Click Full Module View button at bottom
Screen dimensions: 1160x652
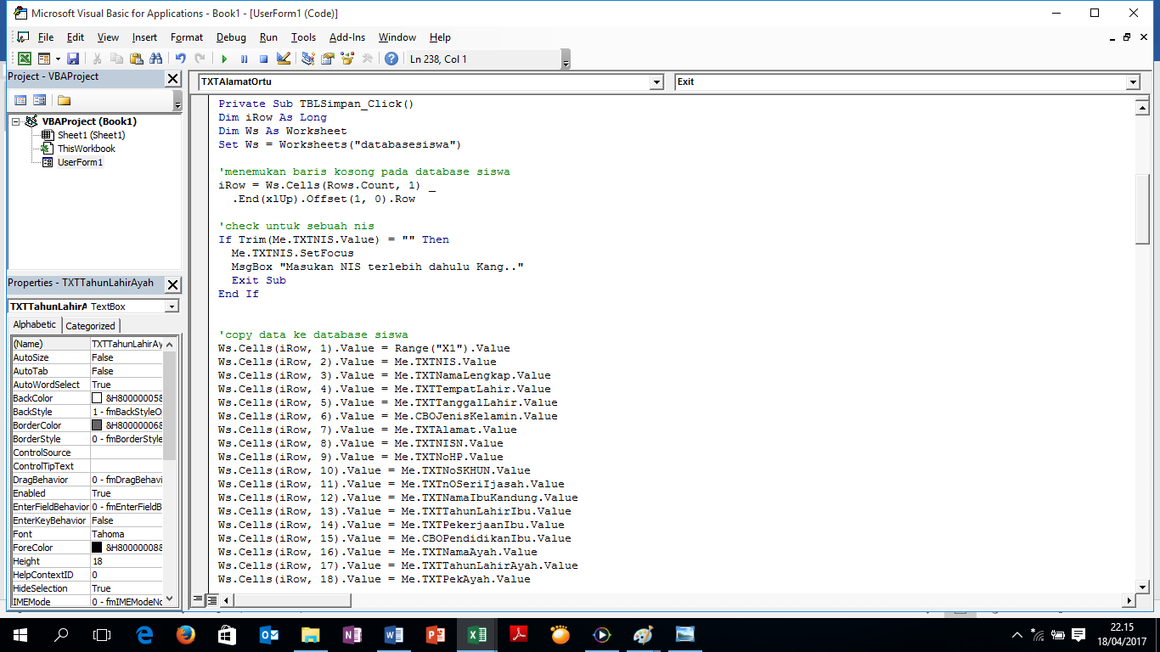[211, 600]
